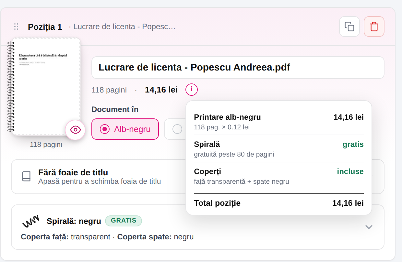Click the 118 pagini label under the thumbnail
402x262 pixels.
pyautogui.click(x=46, y=145)
